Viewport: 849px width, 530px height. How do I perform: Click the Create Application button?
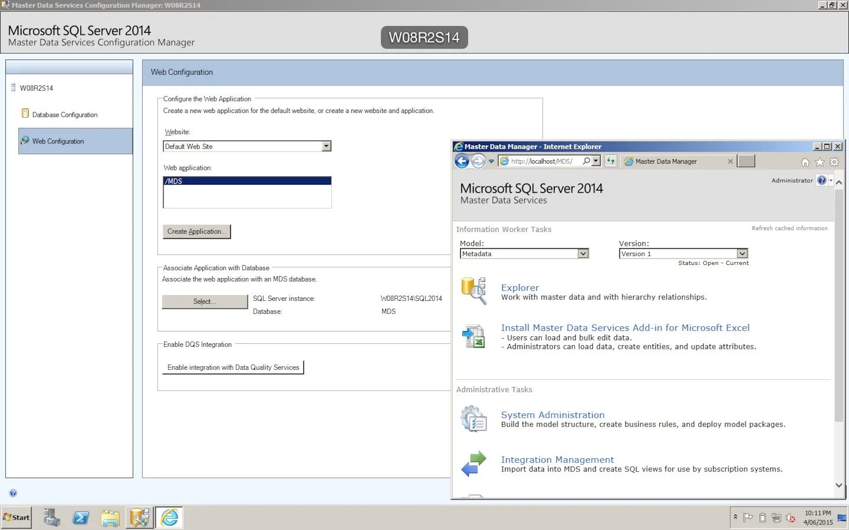click(196, 231)
